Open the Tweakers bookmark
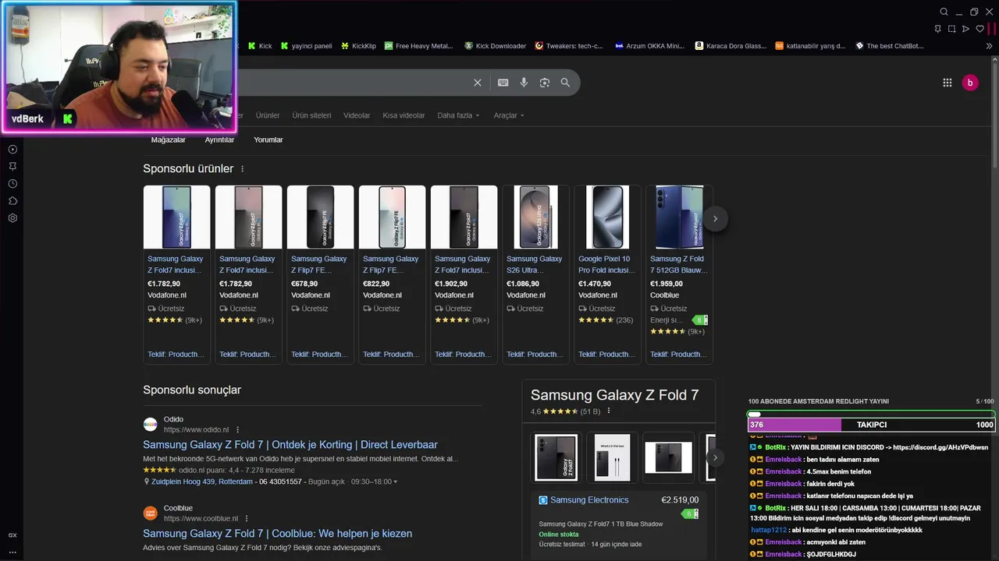This screenshot has height=561, width=999. (569, 46)
